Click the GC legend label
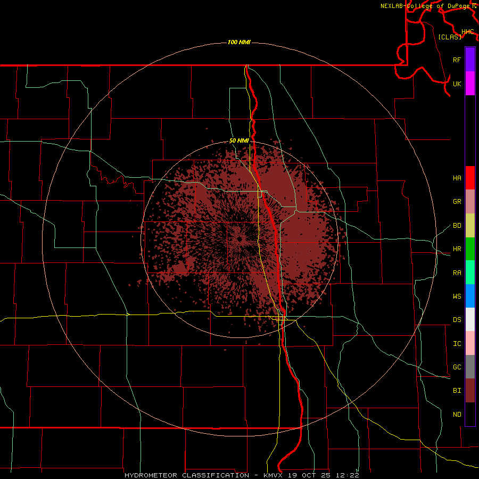 pos(457,367)
